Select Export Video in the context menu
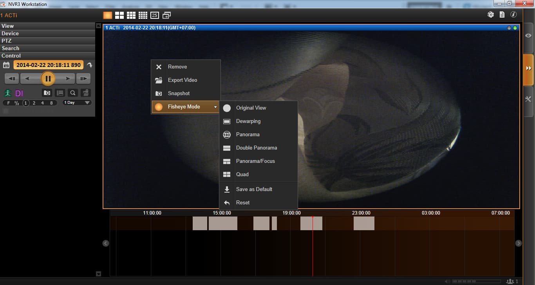This screenshot has height=285, width=535. tap(183, 80)
